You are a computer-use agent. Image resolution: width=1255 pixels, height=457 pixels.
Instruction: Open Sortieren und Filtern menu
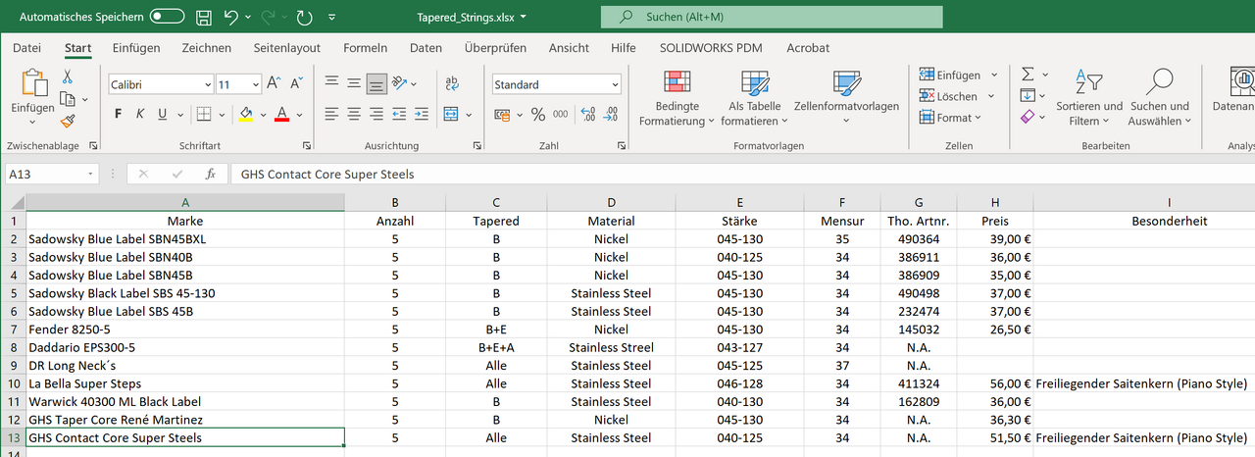click(x=1089, y=98)
